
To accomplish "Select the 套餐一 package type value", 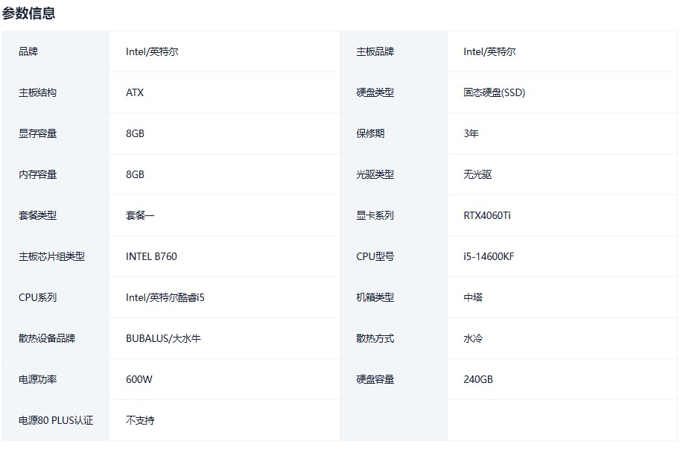I will click(140, 215).
